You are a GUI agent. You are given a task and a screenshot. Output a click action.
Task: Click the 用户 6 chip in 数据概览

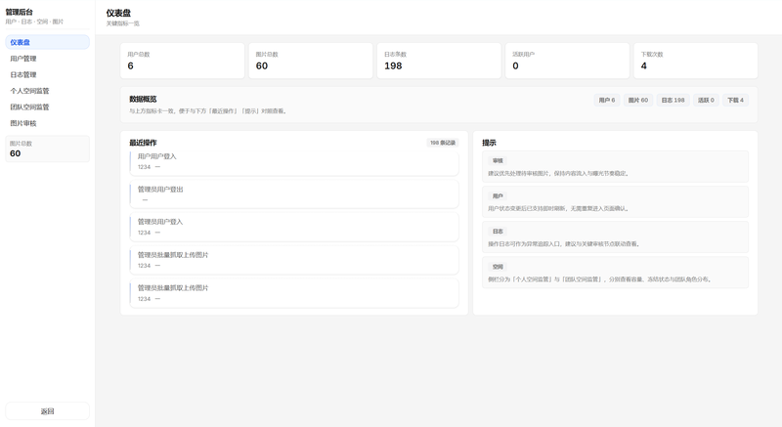tap(606, 100)
